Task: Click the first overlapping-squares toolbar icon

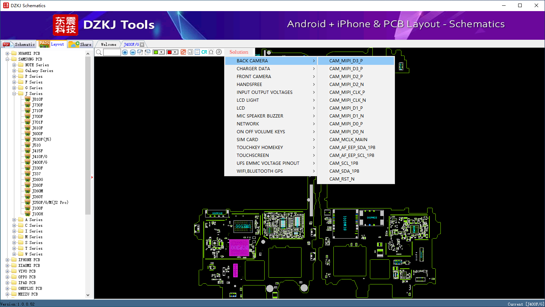Action: 140,52
